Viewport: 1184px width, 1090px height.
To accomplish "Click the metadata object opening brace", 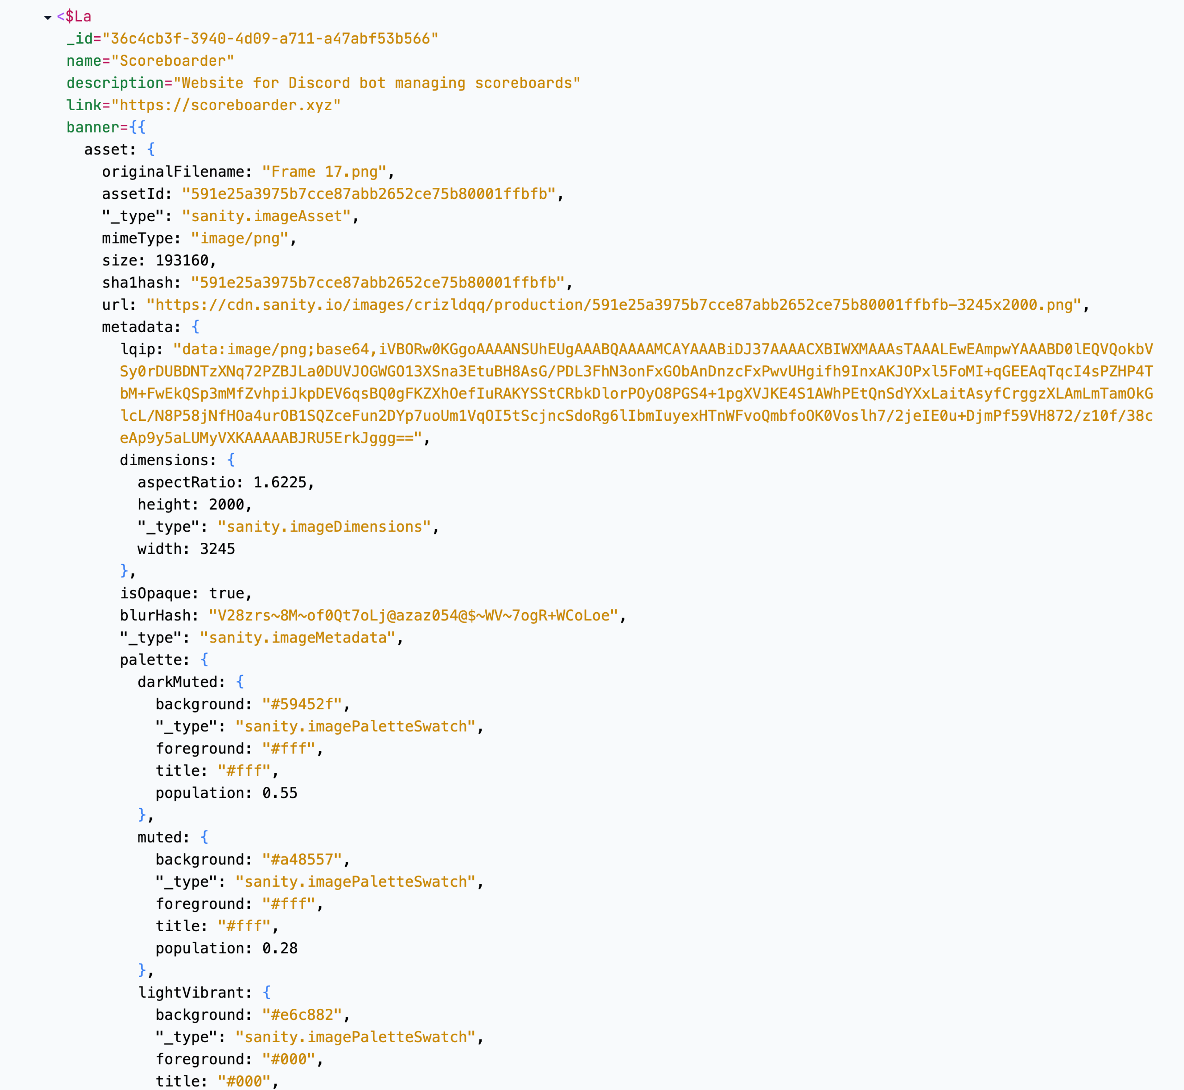I will [195, 327].
